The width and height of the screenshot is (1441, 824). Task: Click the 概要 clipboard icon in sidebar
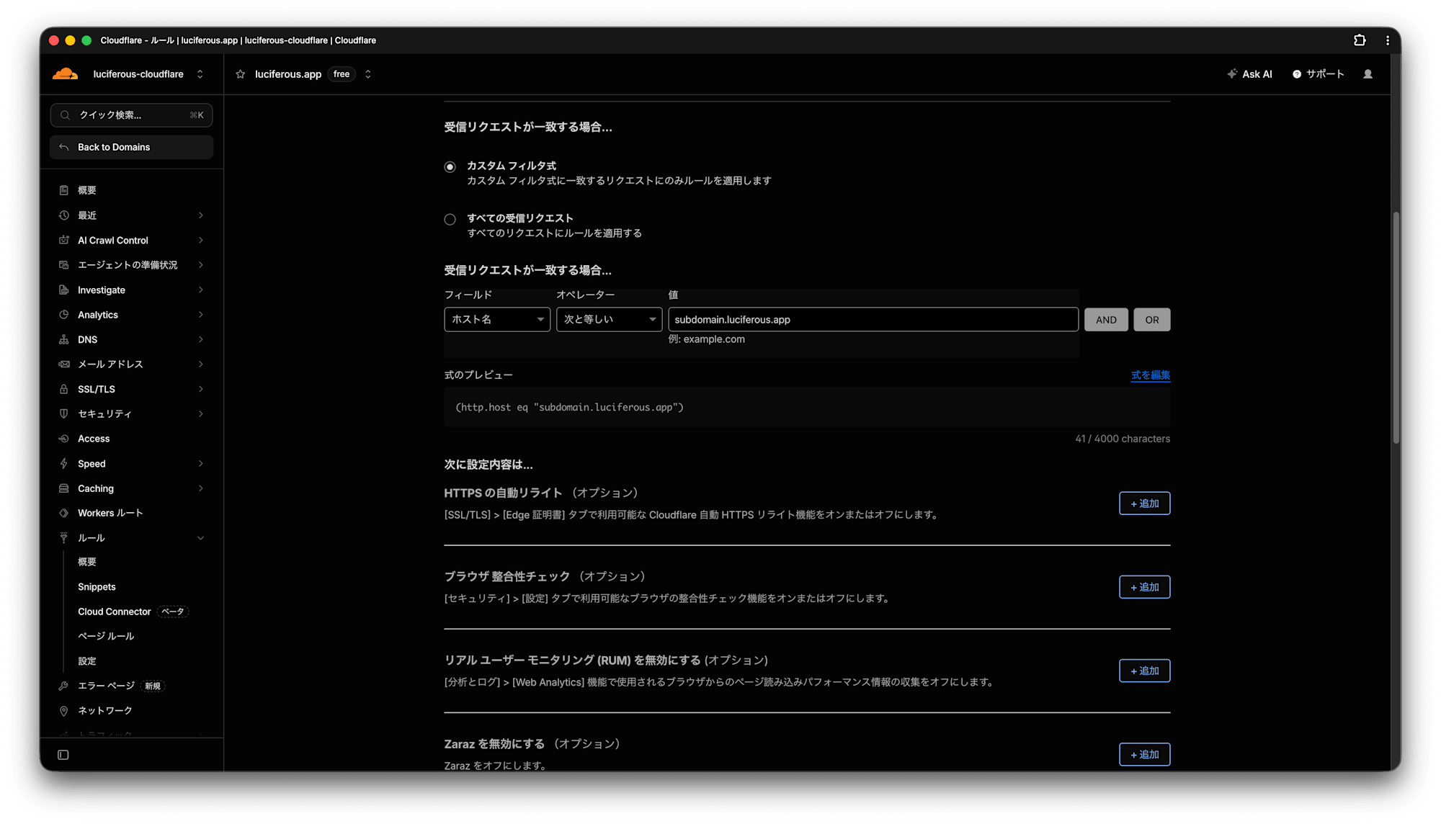click(64, 190)
